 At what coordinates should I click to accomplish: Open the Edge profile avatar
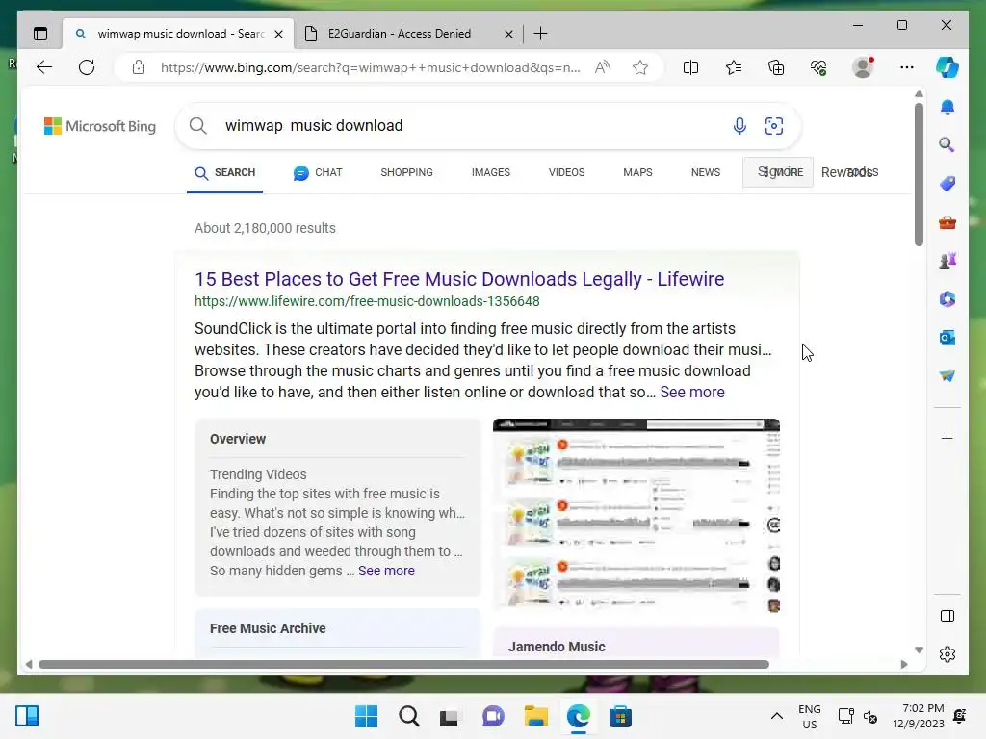[863, 67]
